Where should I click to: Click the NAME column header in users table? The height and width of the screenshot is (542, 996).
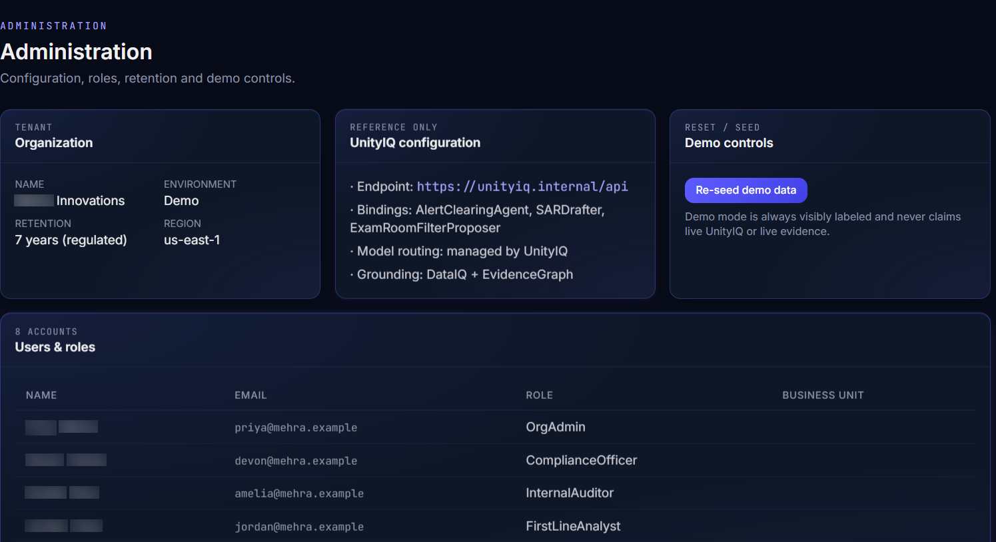[x=41, y=395]
